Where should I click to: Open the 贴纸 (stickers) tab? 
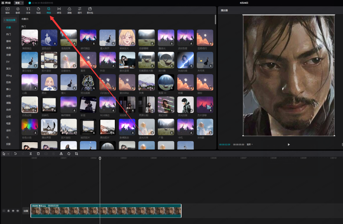point(38,11)
